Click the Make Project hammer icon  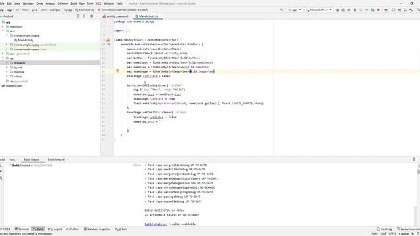pyautogui.click(x=282, y=10)
